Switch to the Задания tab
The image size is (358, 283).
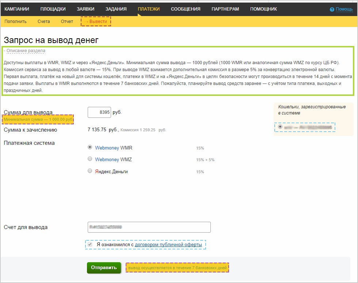[116, 9]
